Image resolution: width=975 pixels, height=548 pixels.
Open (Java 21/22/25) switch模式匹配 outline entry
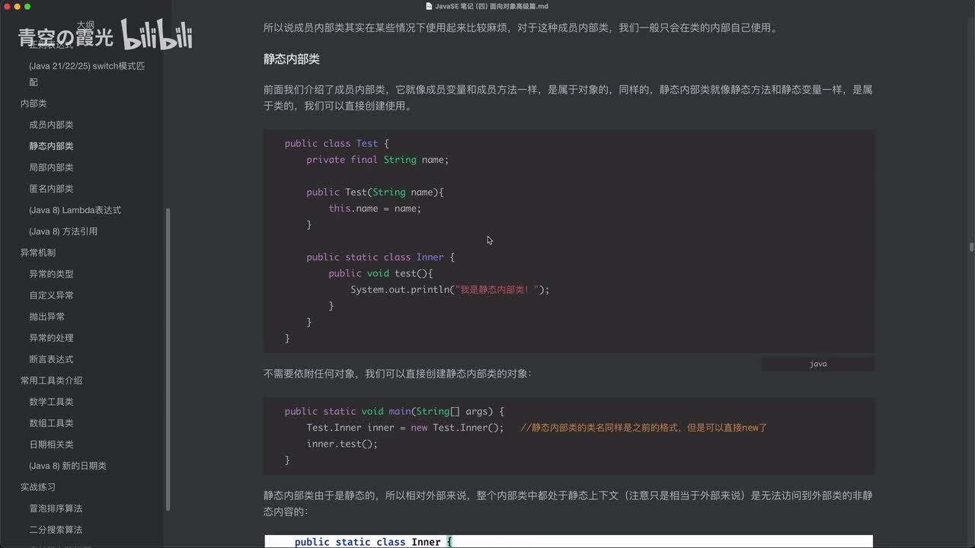click(x=87, y=74)
